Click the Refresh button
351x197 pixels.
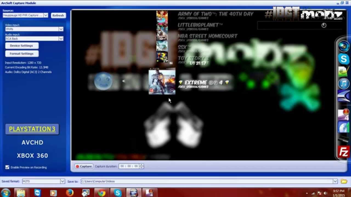tap(58, 15)
